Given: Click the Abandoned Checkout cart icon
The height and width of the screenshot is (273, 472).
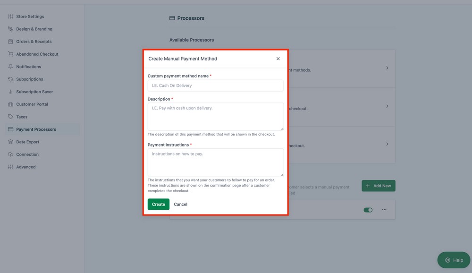Looking at the screenshot, I should point(10,54).
